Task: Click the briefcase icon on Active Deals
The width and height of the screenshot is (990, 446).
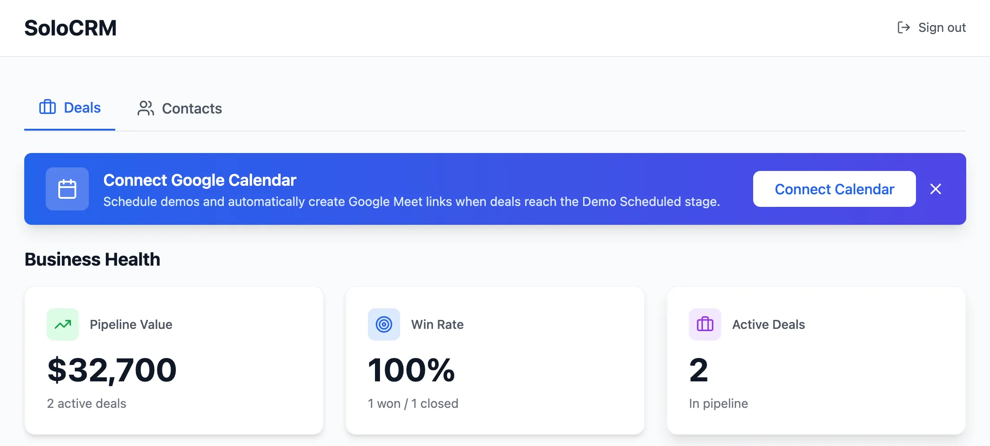Action: click(704, 324)
